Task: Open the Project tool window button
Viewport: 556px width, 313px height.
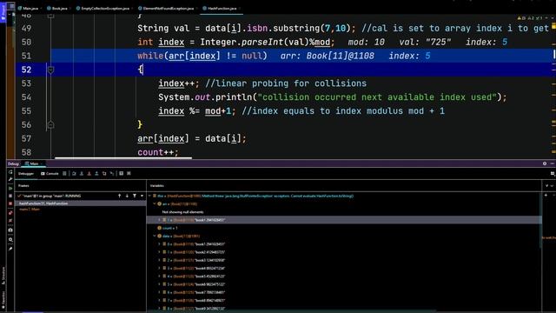Action: (x=3, y=12)
